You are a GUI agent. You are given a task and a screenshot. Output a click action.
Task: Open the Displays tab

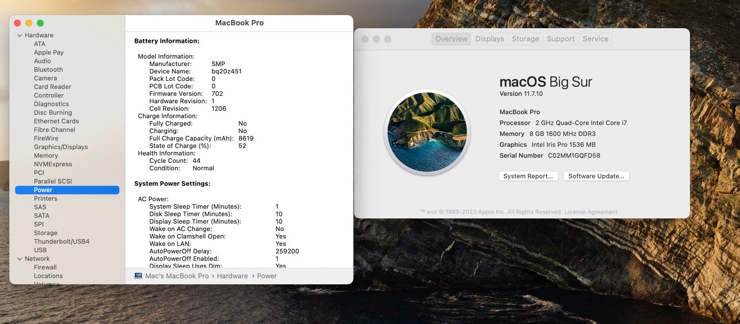click(489, 39)
